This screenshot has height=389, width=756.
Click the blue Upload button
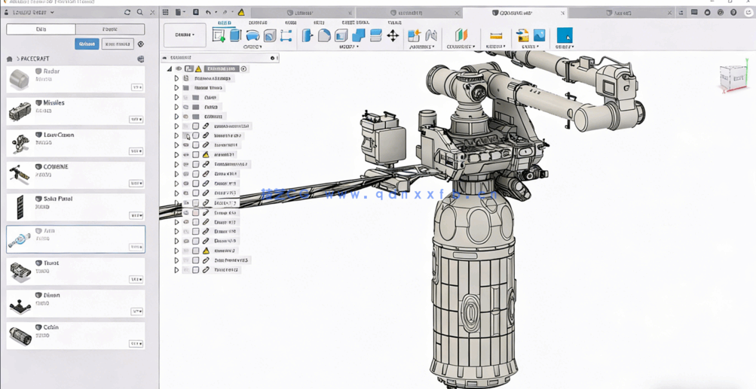pyautogui.click(x=87, y=44)
